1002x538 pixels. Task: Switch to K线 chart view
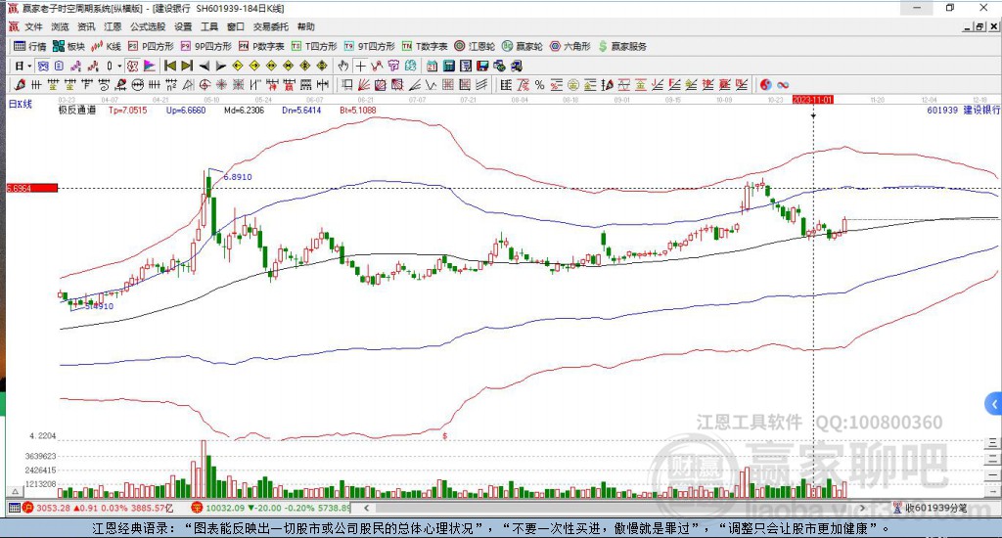(106, 46)
